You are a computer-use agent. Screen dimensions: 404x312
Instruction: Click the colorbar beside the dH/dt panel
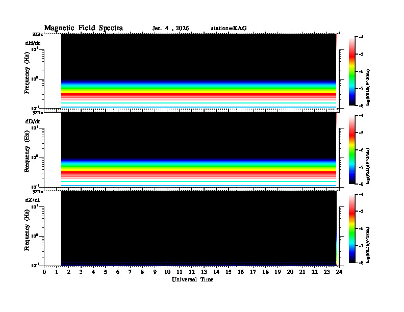pos(352,71)
